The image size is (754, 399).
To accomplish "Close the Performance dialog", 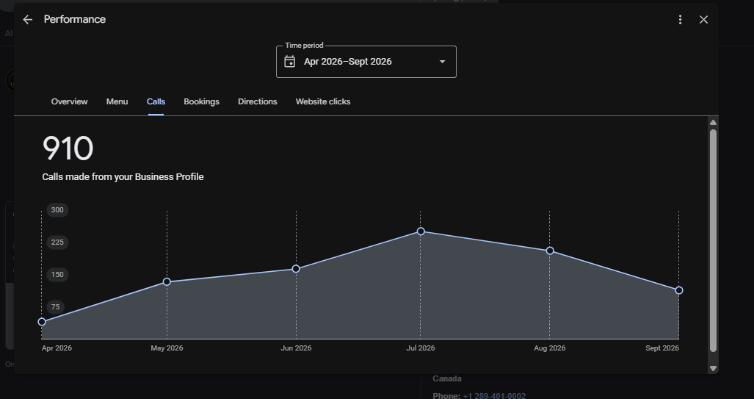I will pos(703,20).
